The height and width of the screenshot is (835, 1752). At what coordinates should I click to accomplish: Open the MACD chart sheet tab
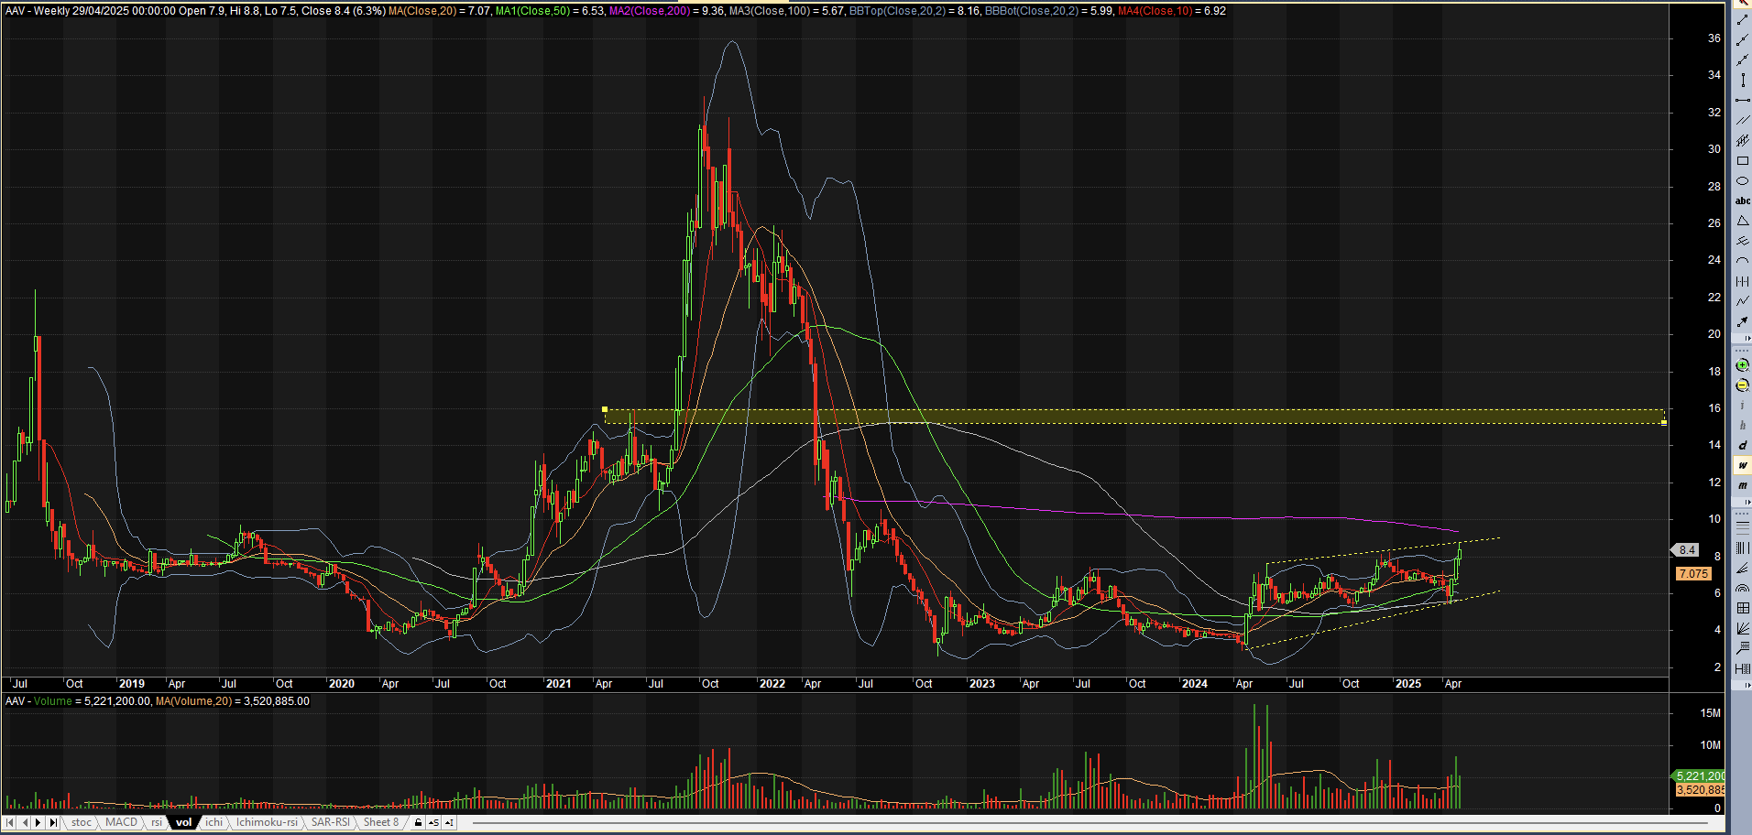(121, 823)
